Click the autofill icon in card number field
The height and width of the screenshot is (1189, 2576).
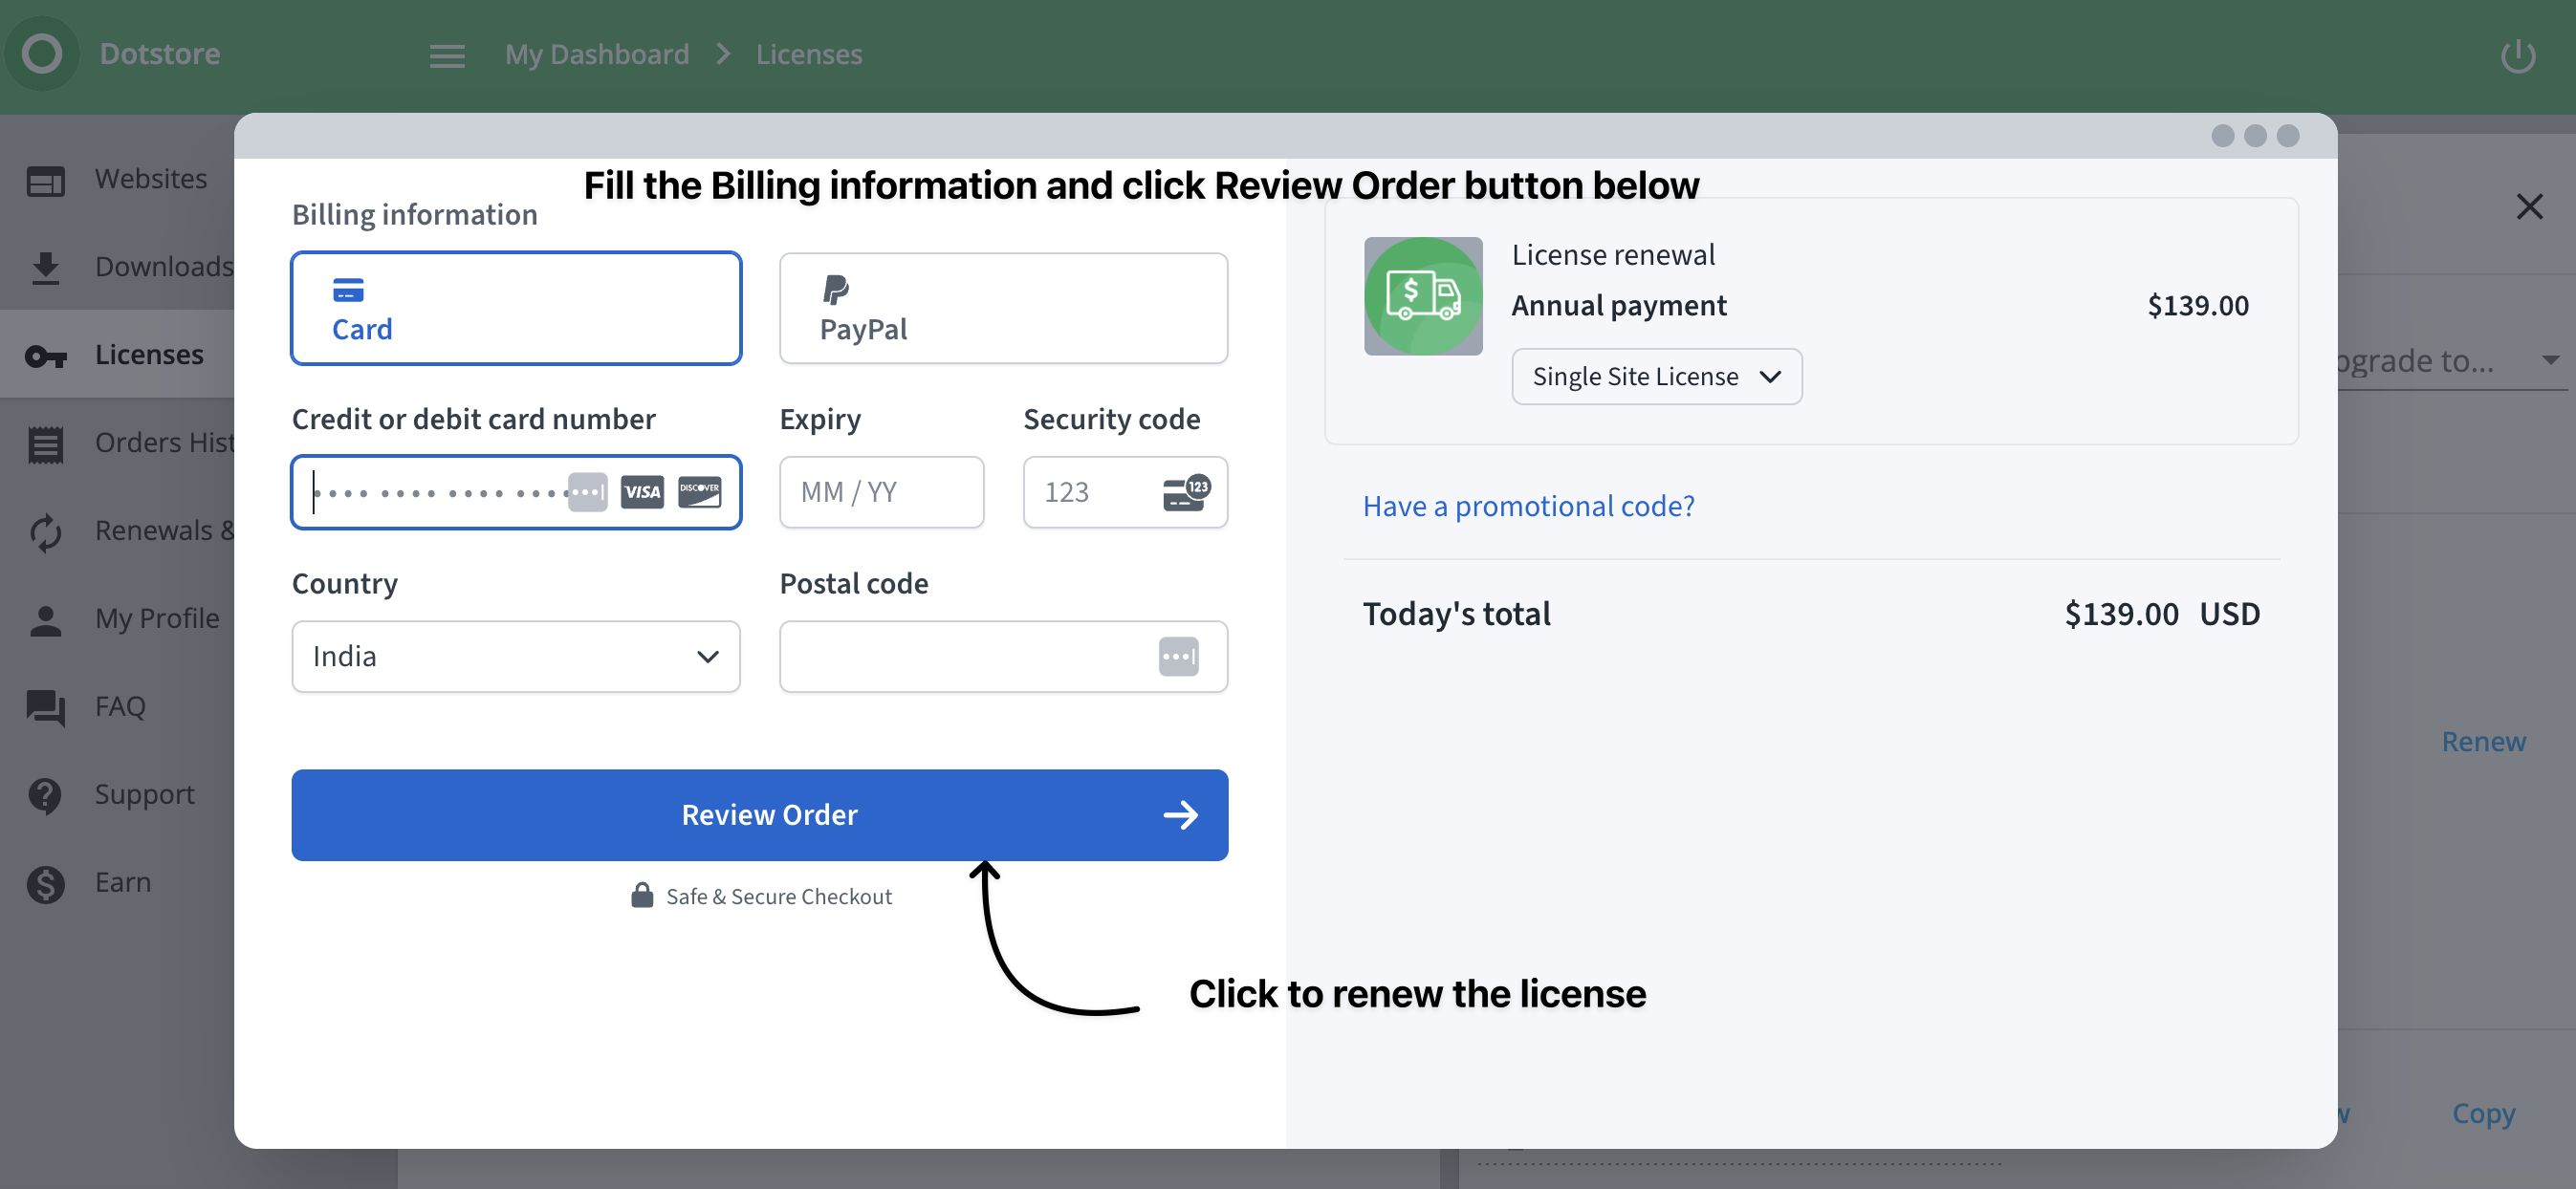pos(587,491)
